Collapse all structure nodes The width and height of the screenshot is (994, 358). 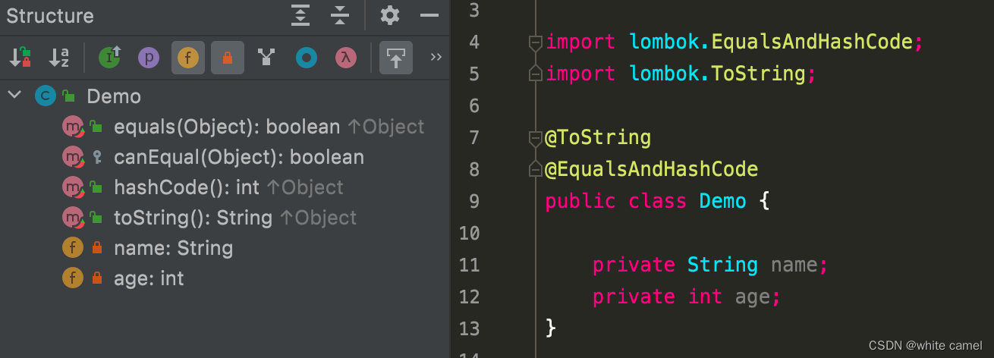point(340,15)
